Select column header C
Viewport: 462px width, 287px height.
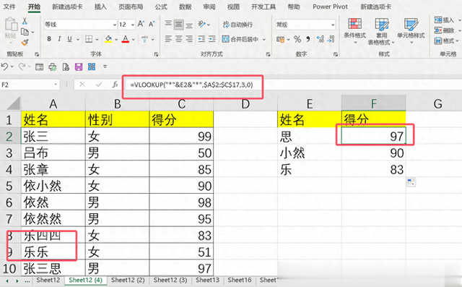[181, 104]
